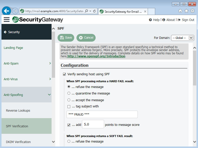Screen dimensions: 198x148
Task: Click the Sign Out arrow icon
Action: [x=179, y=20]
